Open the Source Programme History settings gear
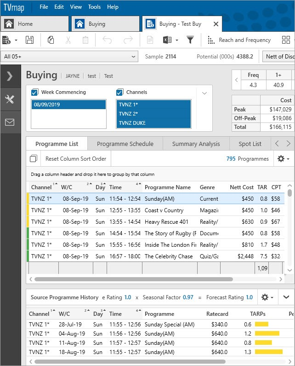 pos(267,297)
